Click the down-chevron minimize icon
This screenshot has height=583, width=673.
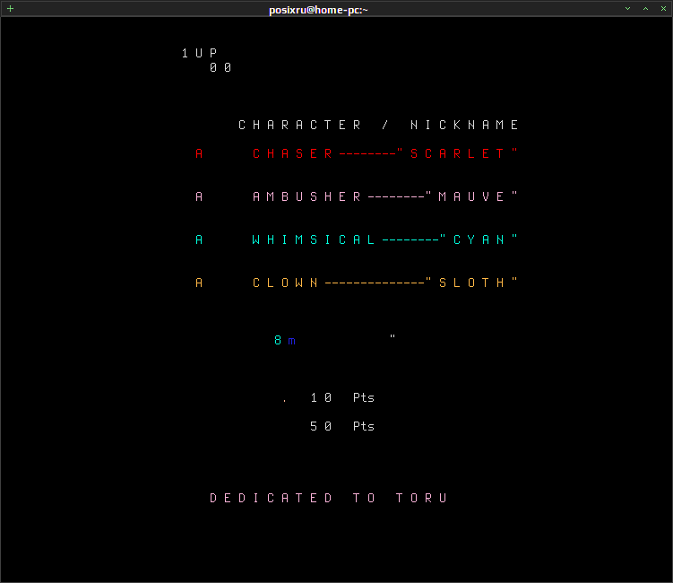[x=627, y=9]
